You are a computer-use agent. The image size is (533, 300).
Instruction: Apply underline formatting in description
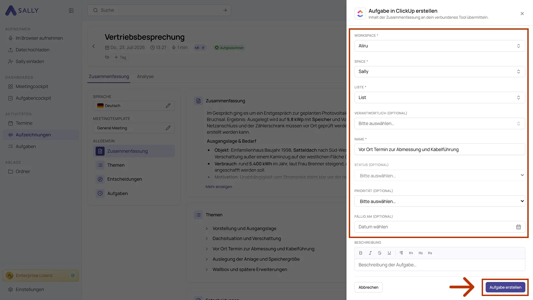pyautogui.click(x=389, y=253)
